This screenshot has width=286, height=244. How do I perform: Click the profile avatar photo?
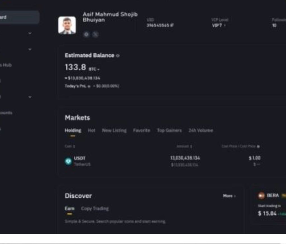pyautogui.click(x=67, y=25)
